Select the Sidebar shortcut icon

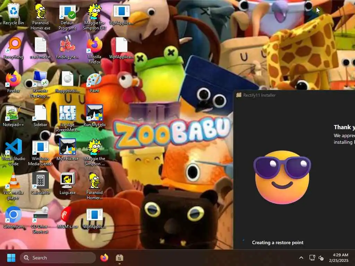pos(40,116)
